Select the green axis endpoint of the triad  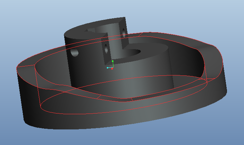point(113,61)
